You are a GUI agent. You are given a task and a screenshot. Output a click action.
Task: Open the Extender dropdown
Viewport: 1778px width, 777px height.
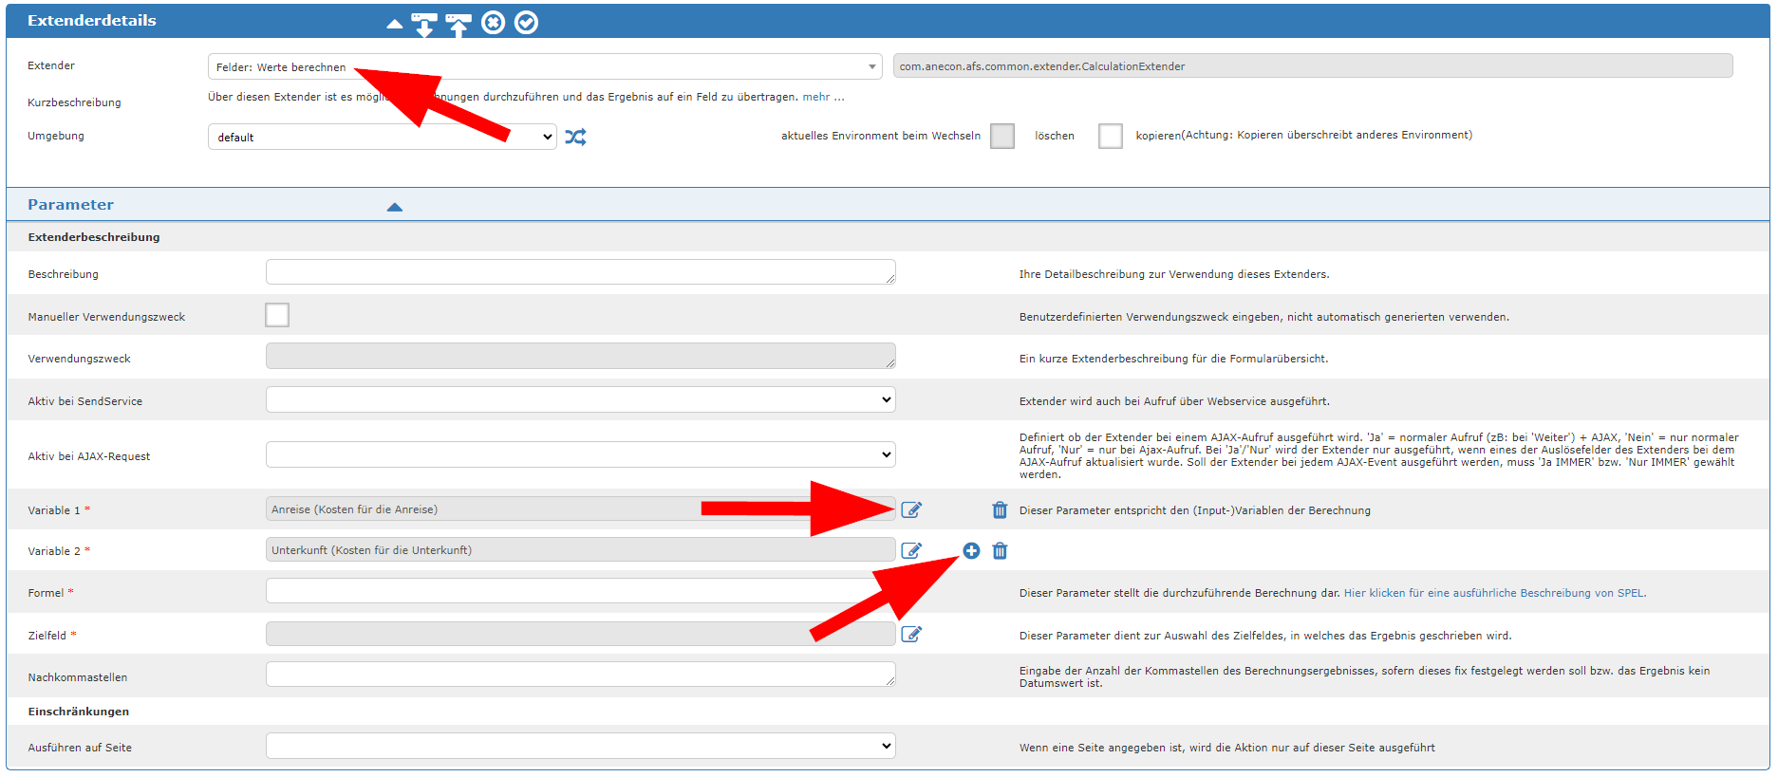(544, 66)
